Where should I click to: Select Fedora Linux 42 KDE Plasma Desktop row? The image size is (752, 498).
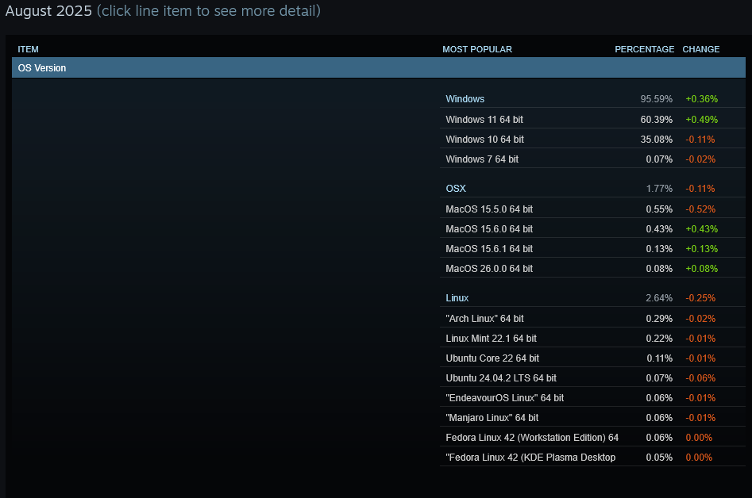592,458
